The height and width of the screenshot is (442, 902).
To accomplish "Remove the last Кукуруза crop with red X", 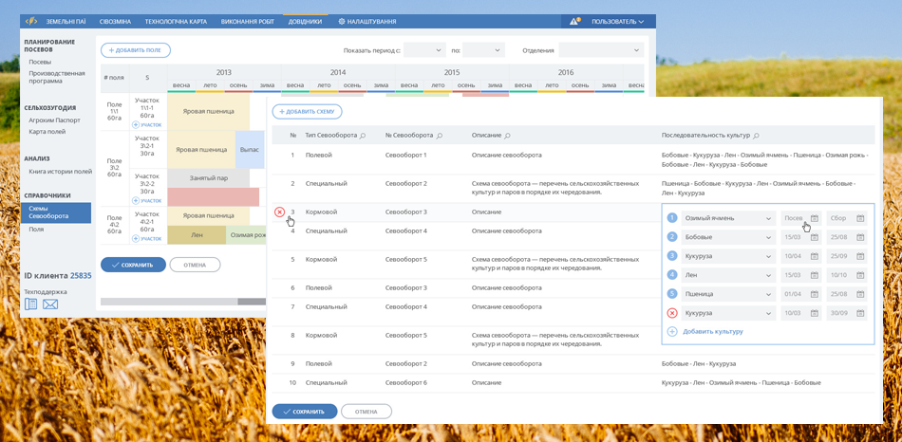I will tap(672, 313).
